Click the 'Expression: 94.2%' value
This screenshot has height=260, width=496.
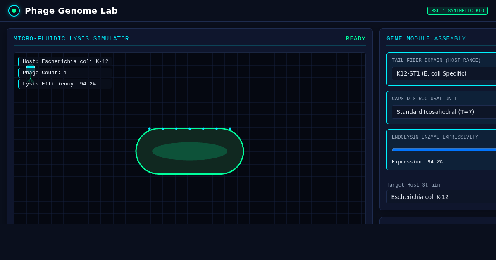(x=417, y=162)
